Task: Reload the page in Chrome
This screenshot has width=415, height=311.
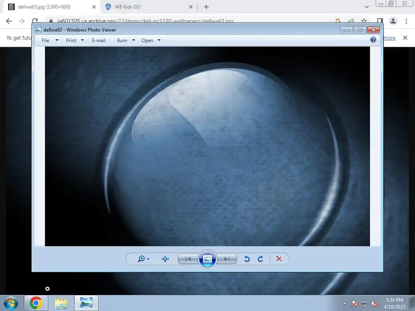Action: coord(35,21)
